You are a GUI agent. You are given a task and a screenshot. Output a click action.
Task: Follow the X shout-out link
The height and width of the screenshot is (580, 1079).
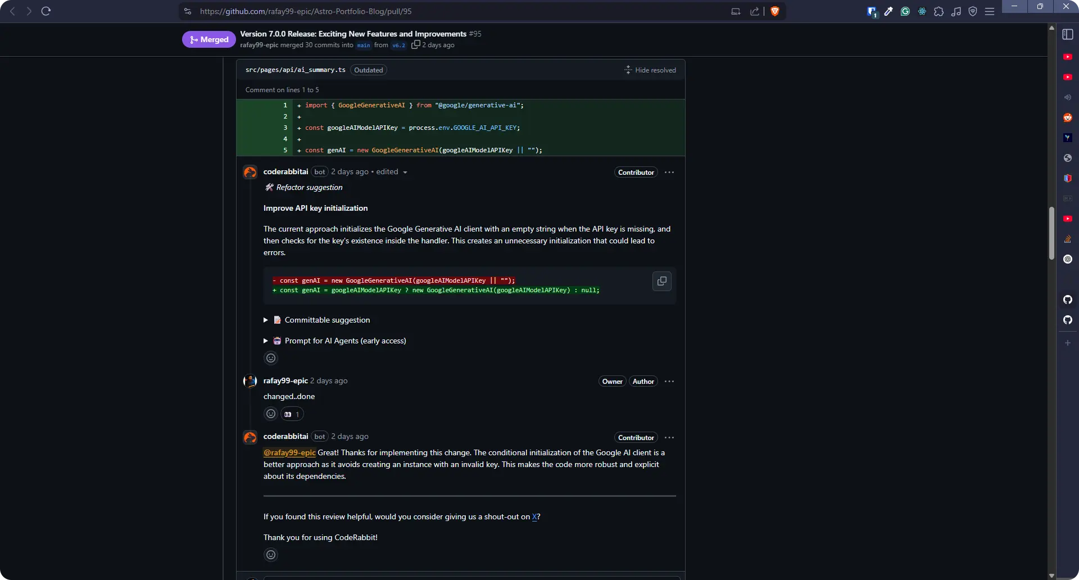534,516
